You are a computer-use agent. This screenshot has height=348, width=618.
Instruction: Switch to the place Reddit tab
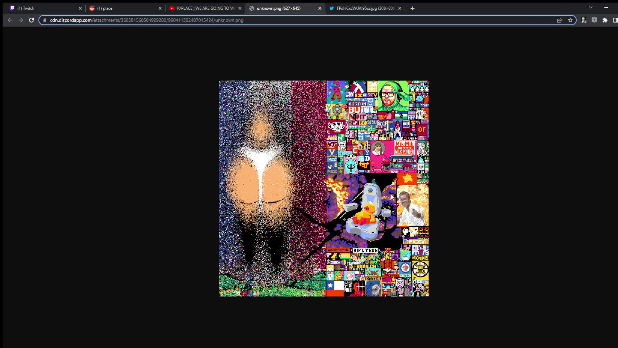(x=125, y=8)
